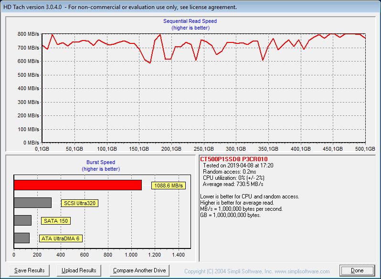Click the CT500P1SSD8 P3CR010 drive name
Image resolution: width=381 pixels, height=279 pixels.
click(x=234, y=159)
